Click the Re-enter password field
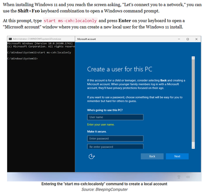The height and width of the screenshot is (194, 205). click(115, 146)
